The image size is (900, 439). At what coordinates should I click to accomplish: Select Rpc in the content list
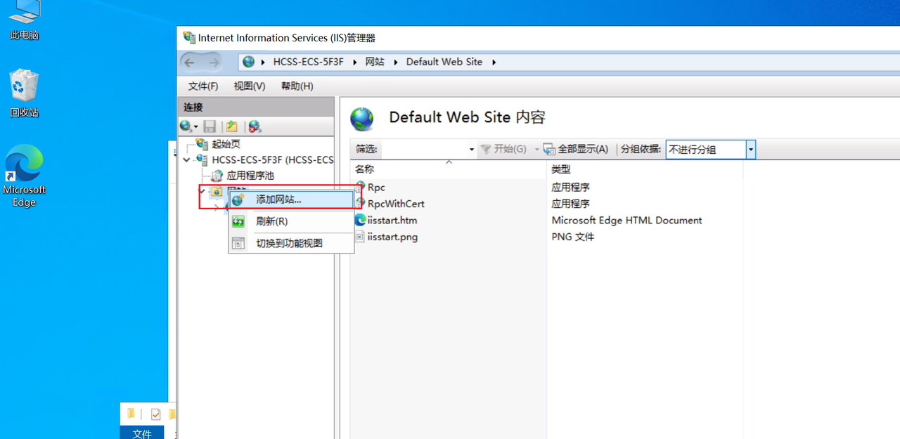click(x=376, y=188)
